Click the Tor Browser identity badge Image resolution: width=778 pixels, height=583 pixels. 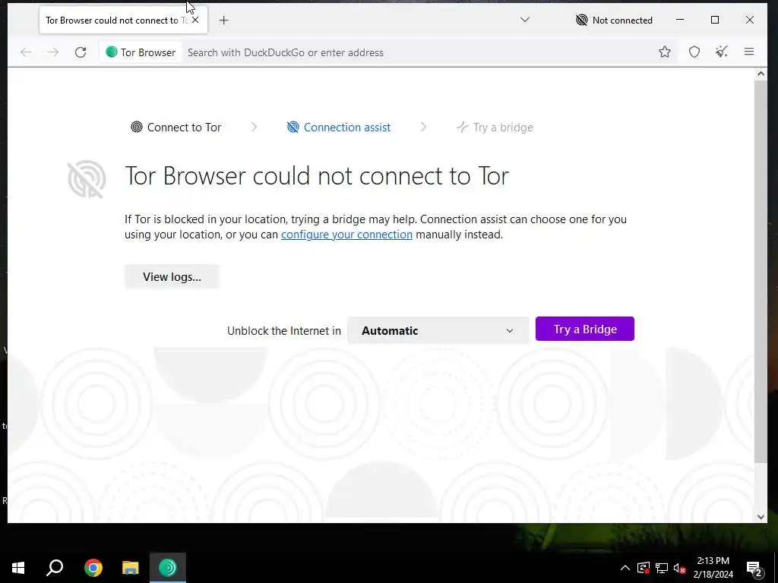tap(141, 52)
